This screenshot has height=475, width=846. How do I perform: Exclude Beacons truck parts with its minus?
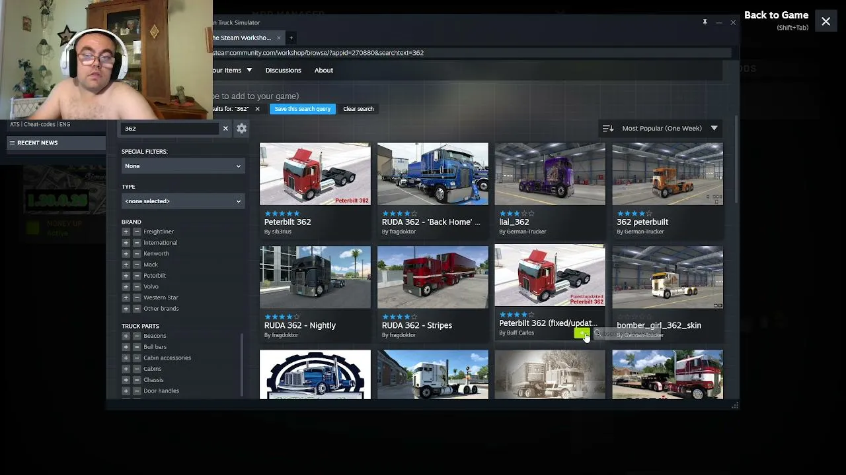[x=137, y=336]
